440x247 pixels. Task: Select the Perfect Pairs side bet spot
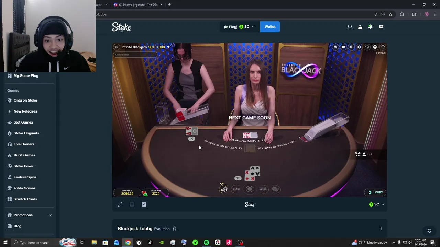[x=263, y=189]
